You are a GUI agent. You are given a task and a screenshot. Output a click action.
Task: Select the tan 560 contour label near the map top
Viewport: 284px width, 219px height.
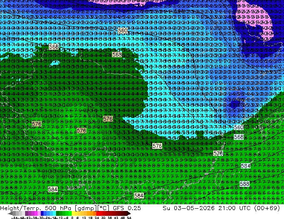coord(123,30)
